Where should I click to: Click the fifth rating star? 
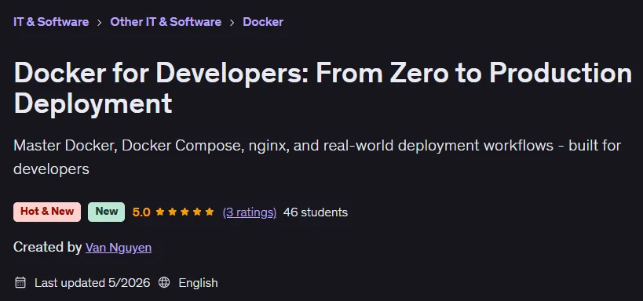[x=210, y=212]
